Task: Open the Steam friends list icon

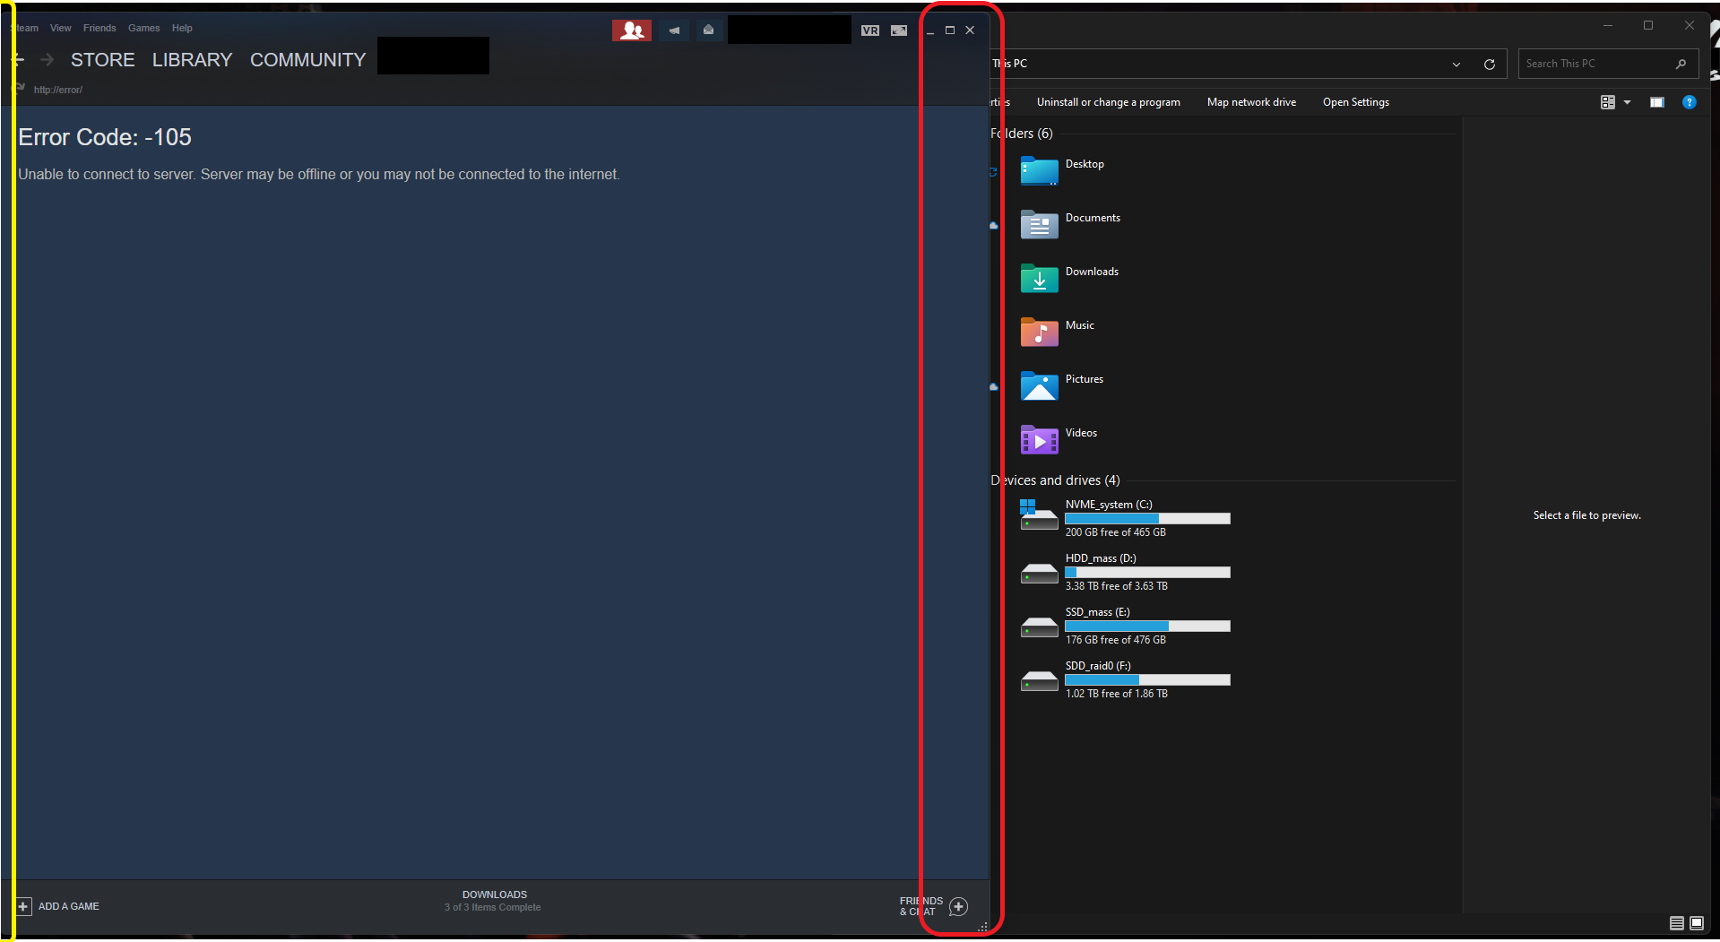Action: tap(632, 30)
